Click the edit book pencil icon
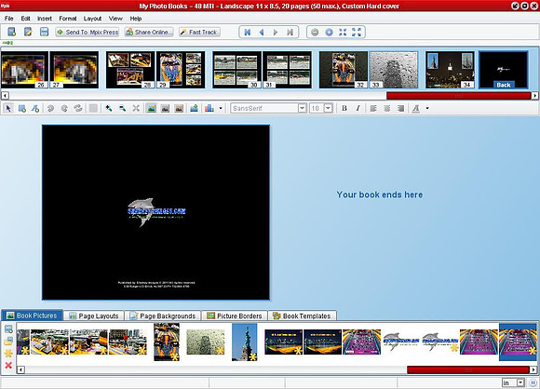The height and width of the screenshot is (389, 540). (x=28, y=32)
